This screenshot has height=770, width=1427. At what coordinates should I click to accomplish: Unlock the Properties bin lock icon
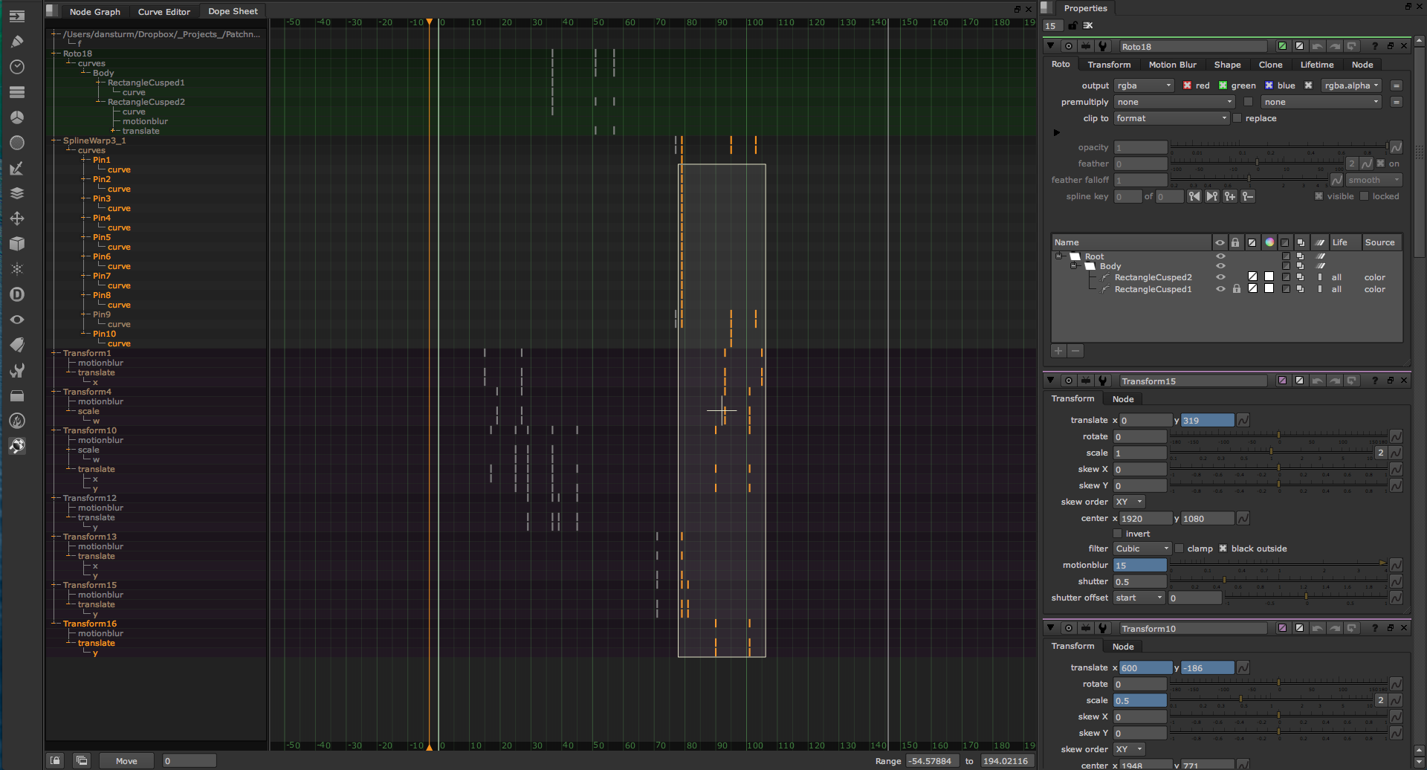[1072, 25]
